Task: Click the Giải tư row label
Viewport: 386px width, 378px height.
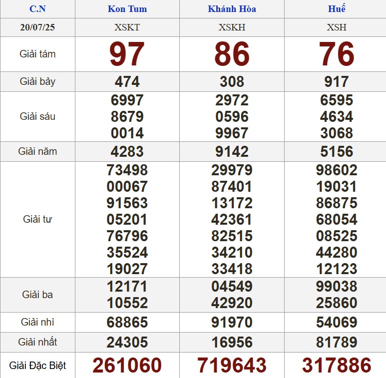Action: (x=37, y=219)
